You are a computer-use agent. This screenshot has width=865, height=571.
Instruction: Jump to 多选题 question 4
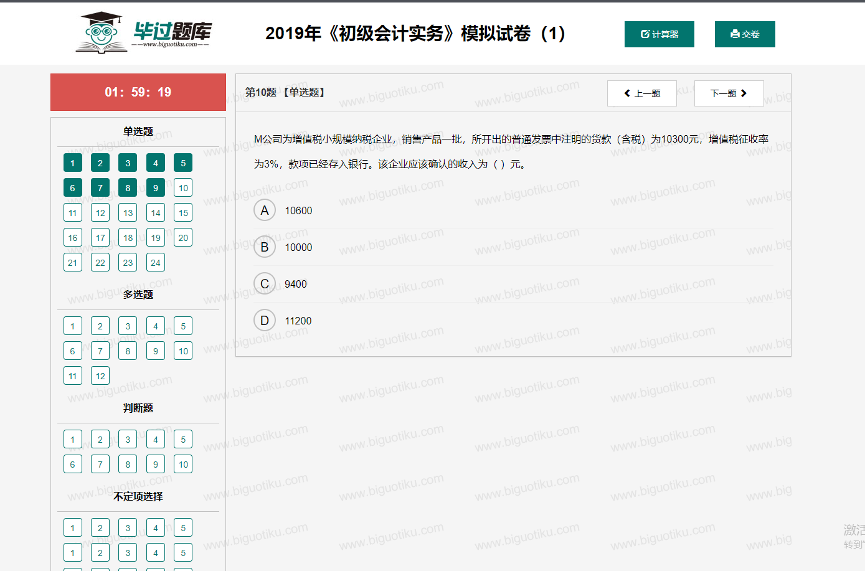(x=156, y=326)
